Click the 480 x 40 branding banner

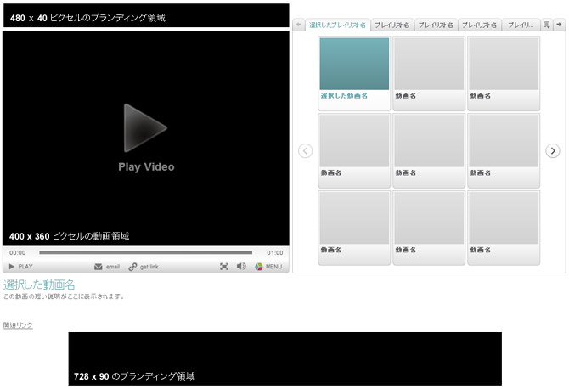[x=146, y=15]
